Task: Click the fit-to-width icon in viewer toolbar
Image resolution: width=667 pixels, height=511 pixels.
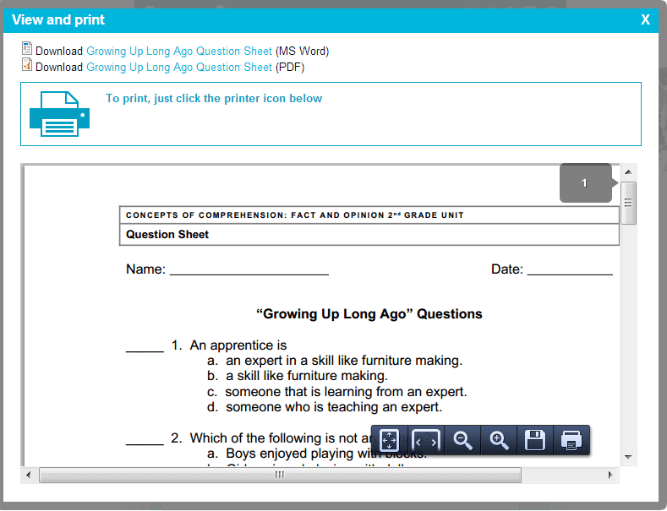Action: point(426,440)
